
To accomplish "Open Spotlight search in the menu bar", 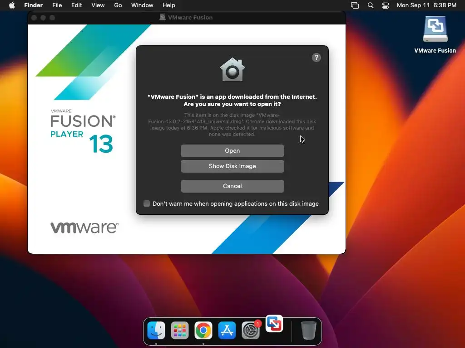I will (x=371, y=5).
